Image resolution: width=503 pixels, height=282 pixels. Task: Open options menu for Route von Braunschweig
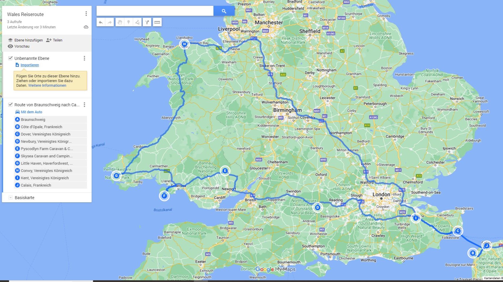point(84,105)
